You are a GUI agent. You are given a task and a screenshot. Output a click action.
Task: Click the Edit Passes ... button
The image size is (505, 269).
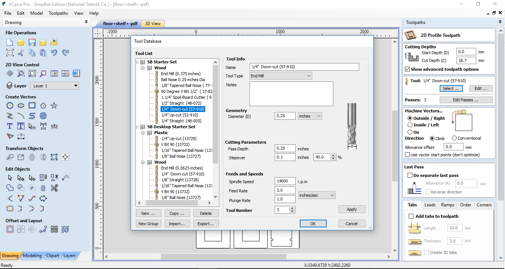tap(466, 100)
